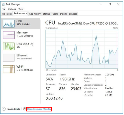Click the Task Manager title bar icon
The height and width of the screenshot is (115, 124).
3,4
